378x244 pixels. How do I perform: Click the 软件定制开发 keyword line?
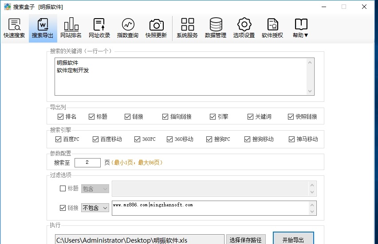(x=73, y=70)
